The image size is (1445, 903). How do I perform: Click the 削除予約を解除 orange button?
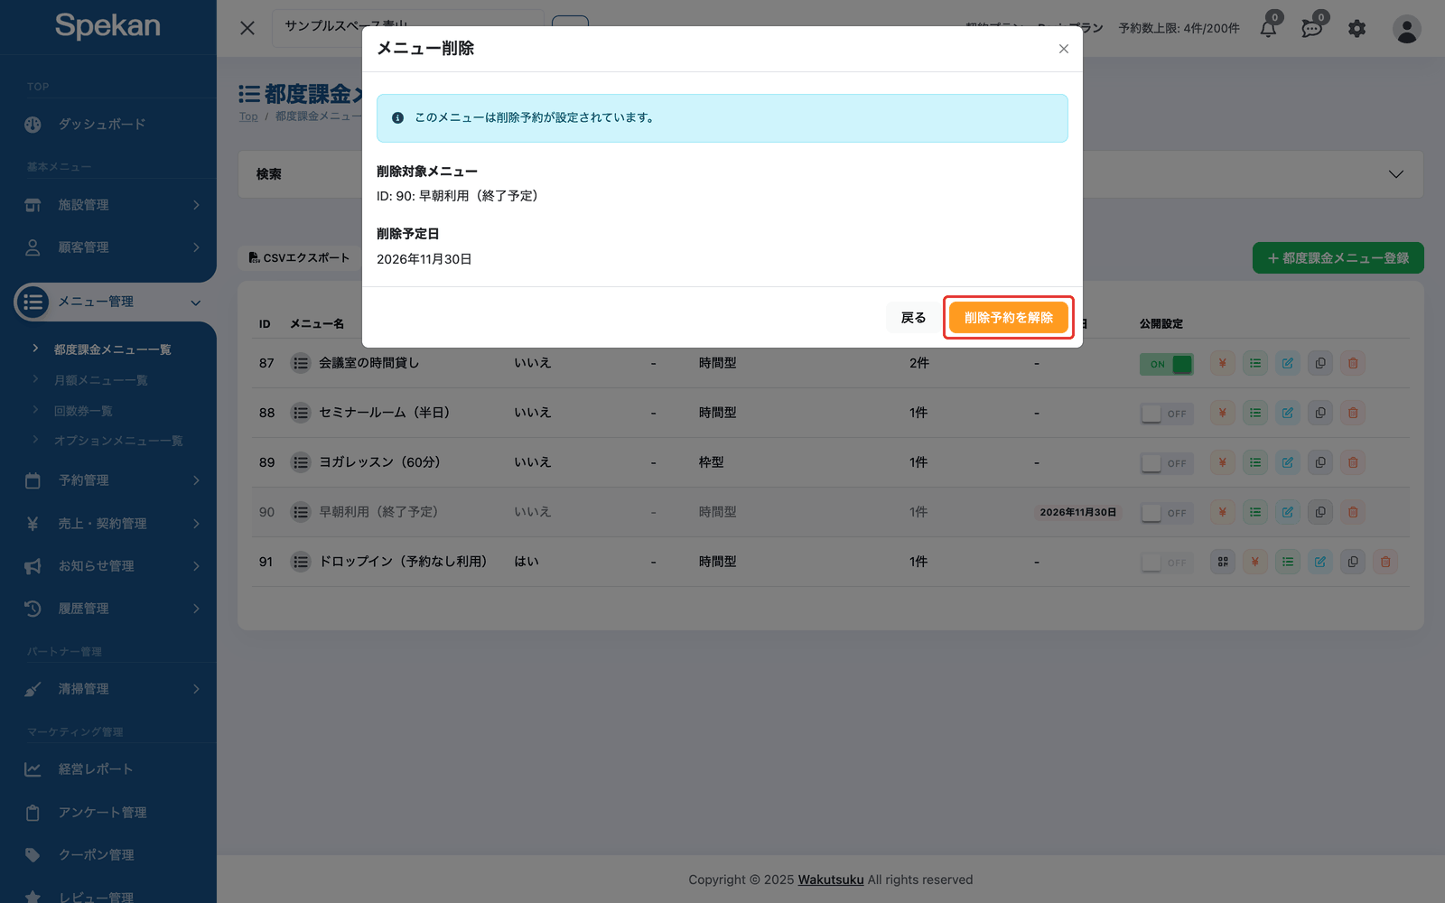click(1008, 318)
